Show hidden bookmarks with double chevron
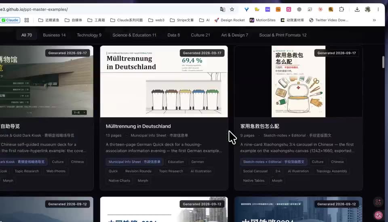The image size is (388, 222). coord(374,20)
